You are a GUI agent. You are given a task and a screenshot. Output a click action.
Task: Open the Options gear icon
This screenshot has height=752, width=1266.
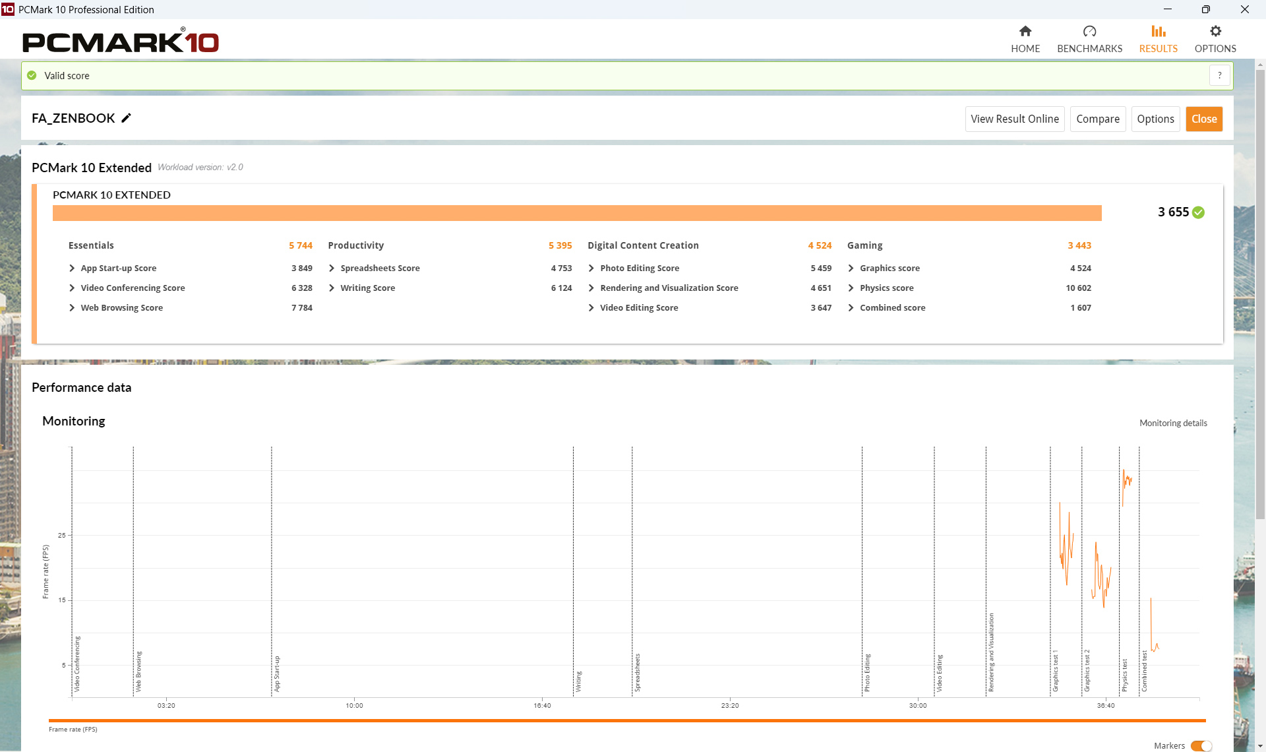1215,31
